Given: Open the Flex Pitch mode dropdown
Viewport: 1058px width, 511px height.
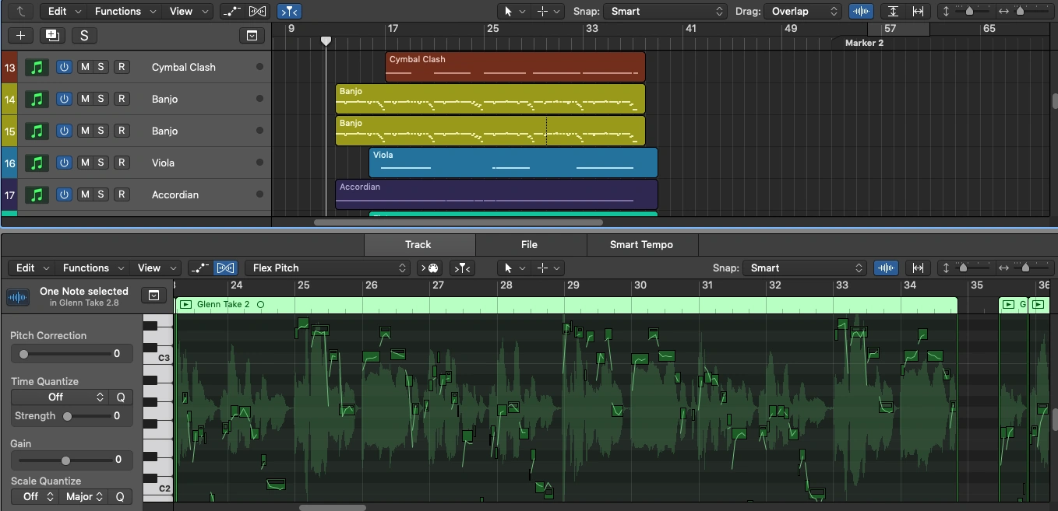Looking at the screenshot, I should (328, 268).
